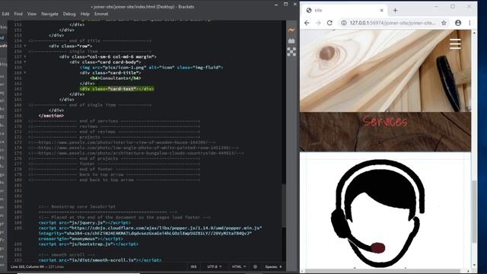Click the headset consultant icon image
Image resolution: width=487 pixels, height=274 pixels.
(x=378, y=213)
